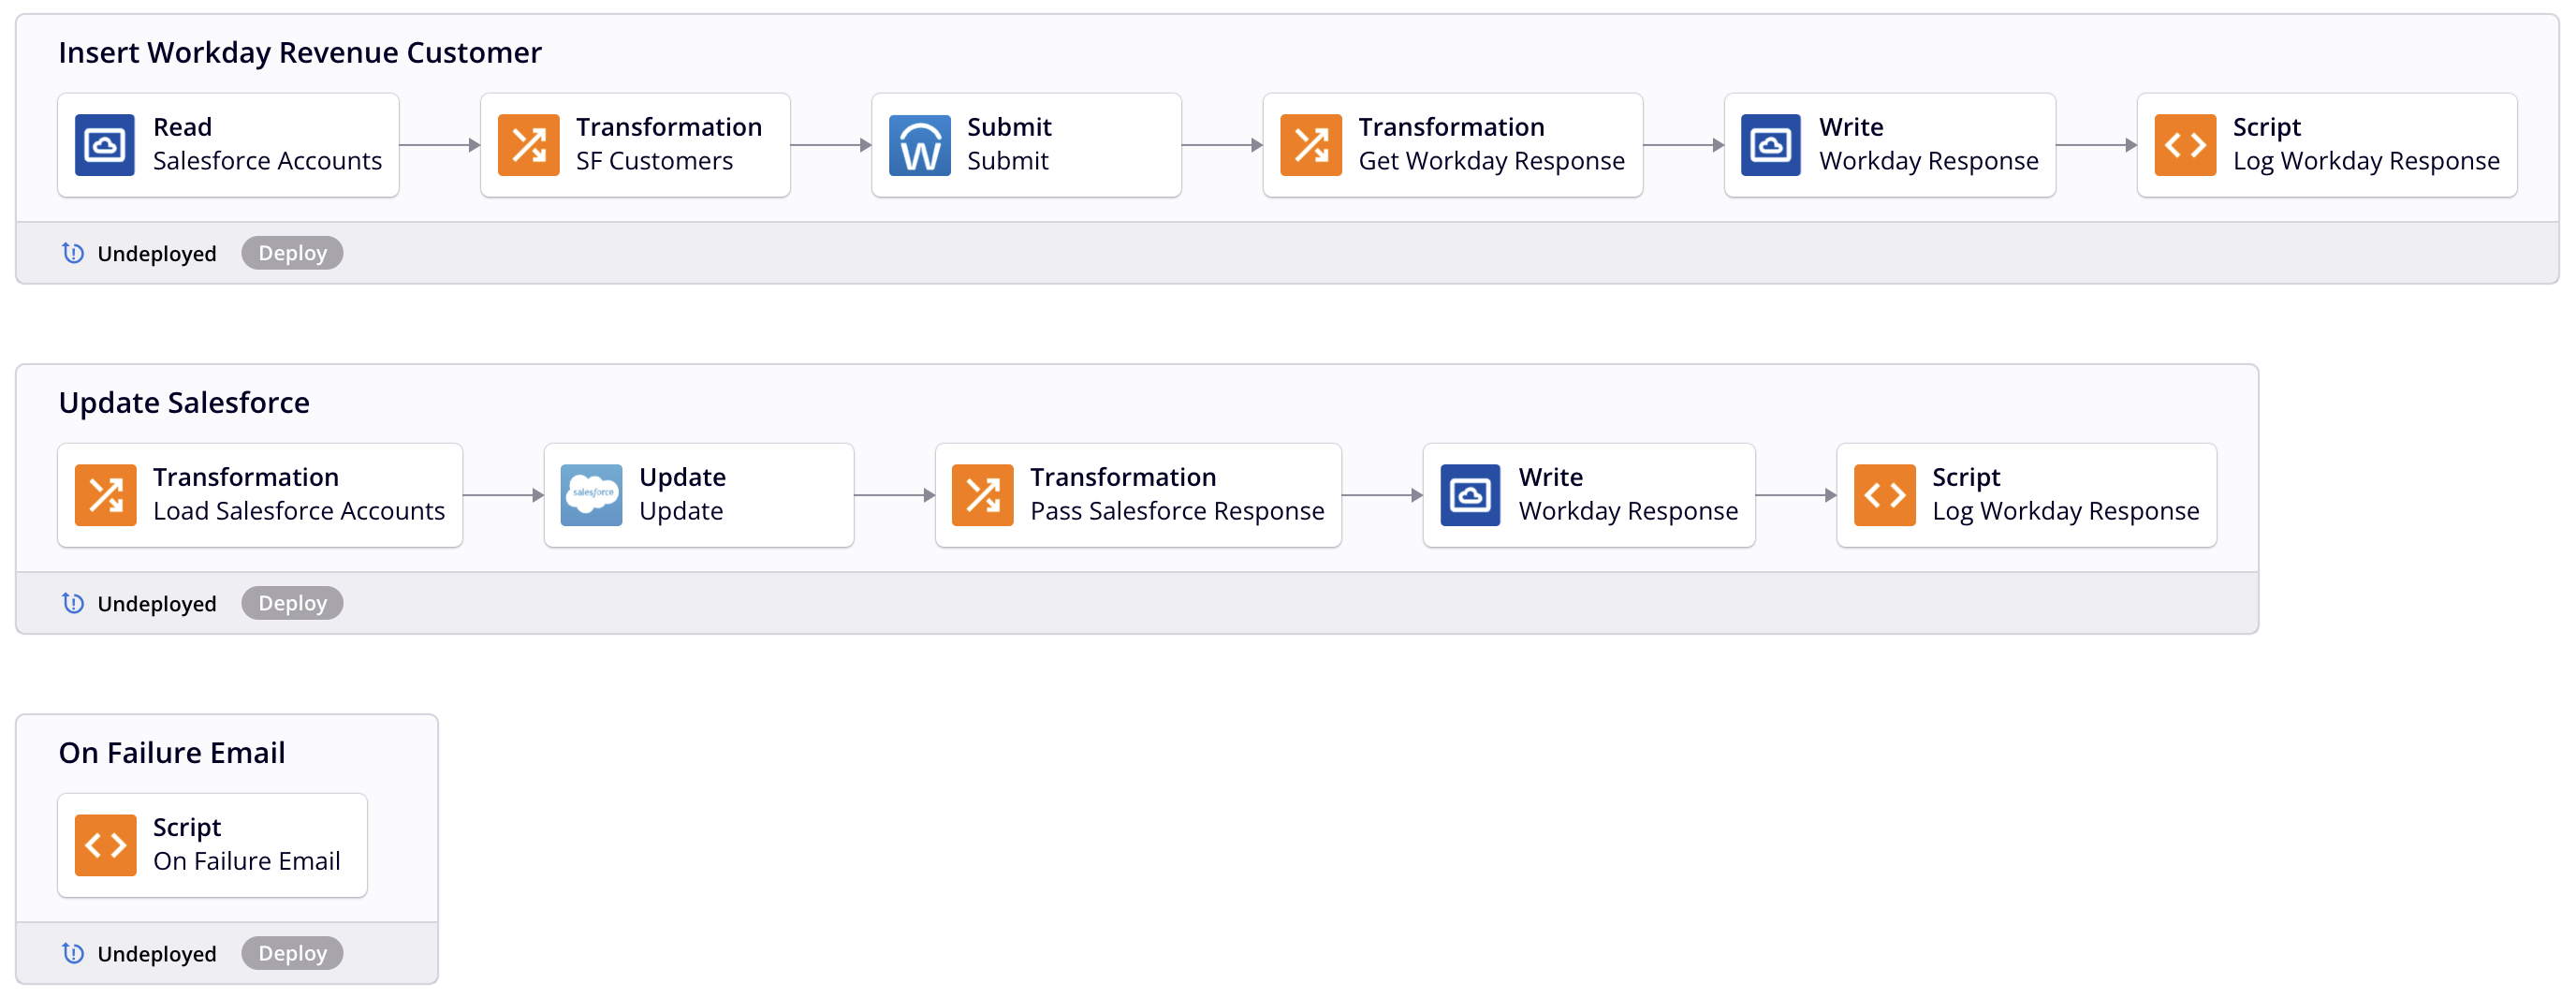Click the Load Salesforce Accounts transformation icon
Viewport: 2576px width, 998px height.
pyautogui.click(x=105, y=495)
